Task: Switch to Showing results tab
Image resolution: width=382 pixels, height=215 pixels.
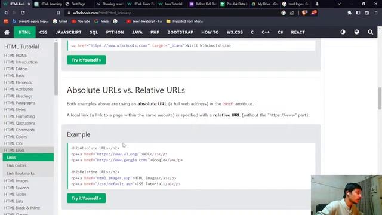Action: click(110, 4)
